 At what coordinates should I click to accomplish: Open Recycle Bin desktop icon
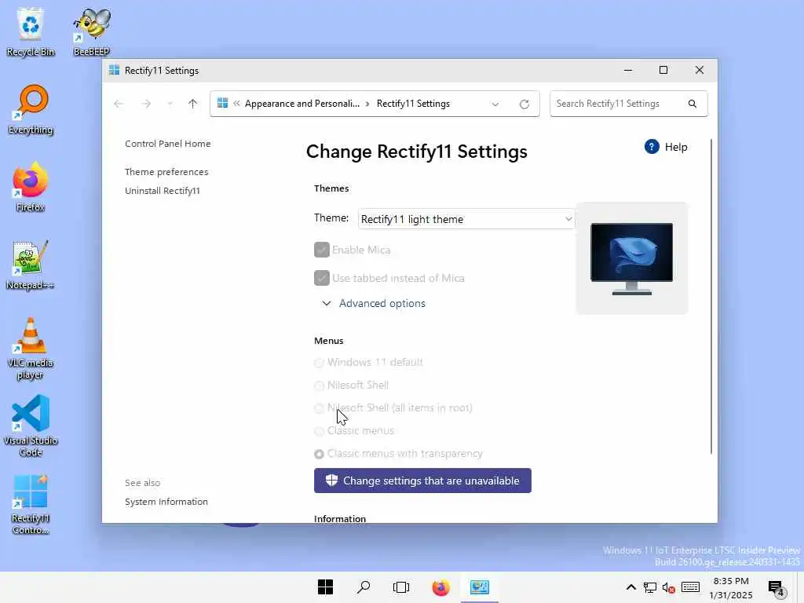click(31, 31)
